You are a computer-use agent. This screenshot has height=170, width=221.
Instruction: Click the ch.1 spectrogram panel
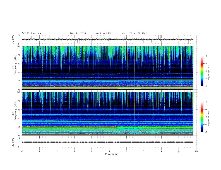tap(108, 68)
